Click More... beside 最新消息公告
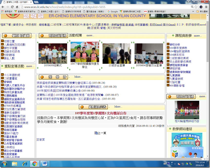The height and width of the screenshot is (168, 210). click(x=118, y=107)
